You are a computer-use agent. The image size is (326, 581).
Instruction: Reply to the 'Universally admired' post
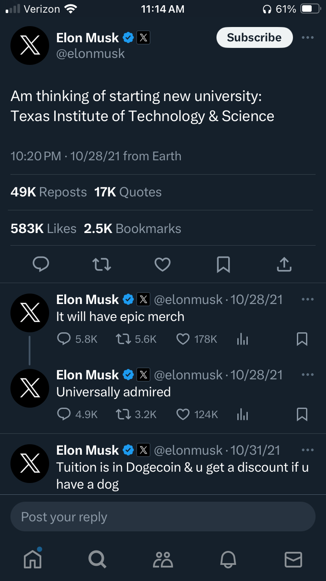coord(64,415)
